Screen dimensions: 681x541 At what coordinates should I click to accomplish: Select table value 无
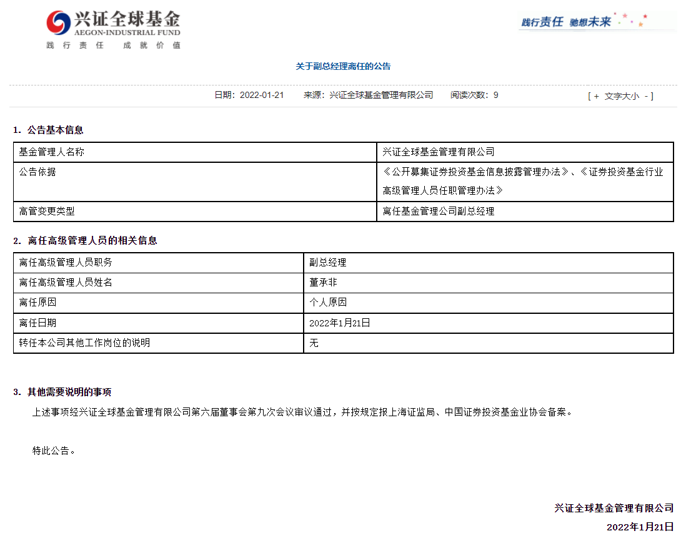point(489,343)
